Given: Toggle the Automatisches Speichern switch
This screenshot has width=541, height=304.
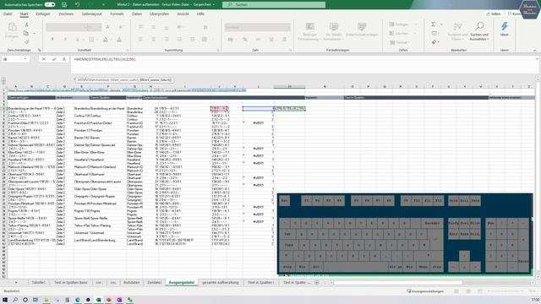Looking at the screenshot, I should pos(50,4).
